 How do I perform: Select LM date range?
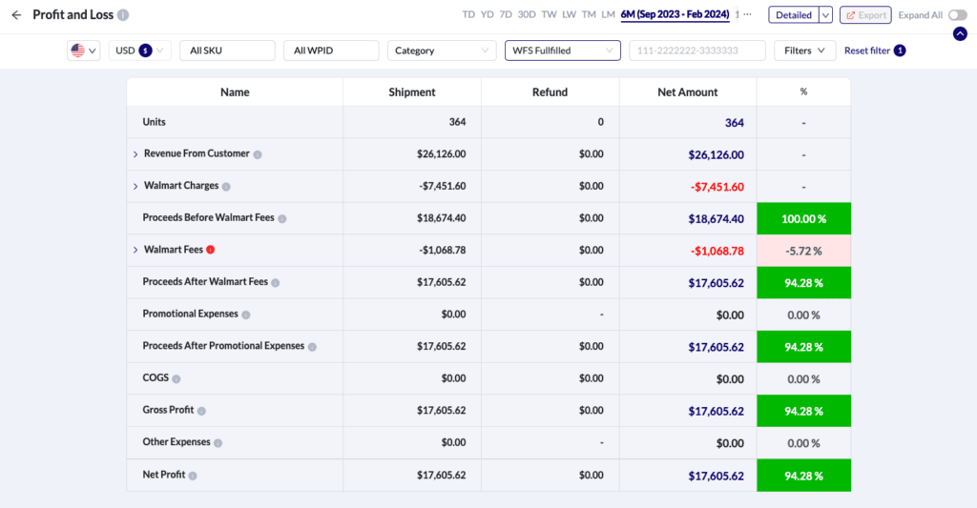tap(608, 14)
